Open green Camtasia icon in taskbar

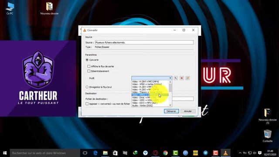coord(175,153)
